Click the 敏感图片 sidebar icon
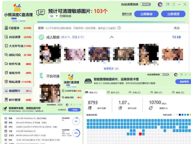 [6, 91]
